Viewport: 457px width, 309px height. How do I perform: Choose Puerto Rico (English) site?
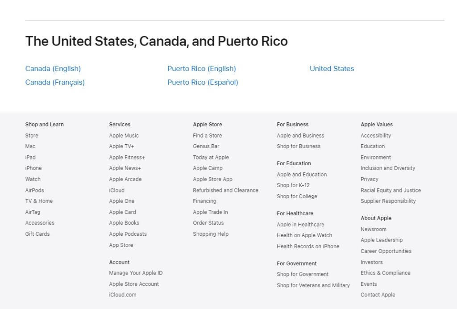pos(202,69)
